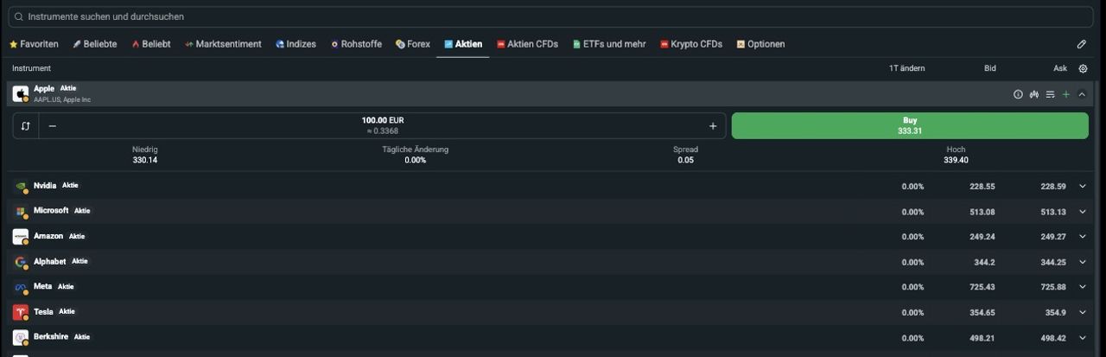The image size is (1106, 357).
Task: Add Apple with the green plus icon
Action: coord(1066,94)
